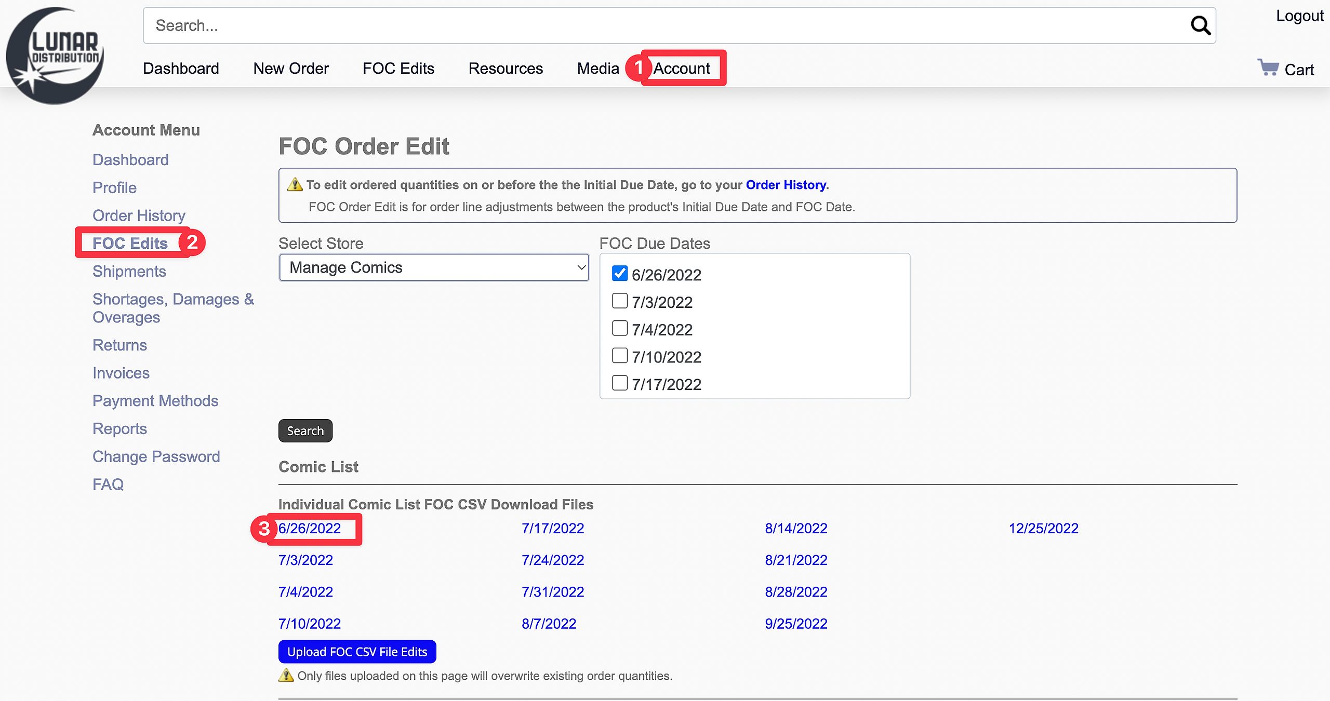Open Shipments in the Account Menu
Screen dimensions: 1330x701
pyautogui.click(x=129, y=272)
